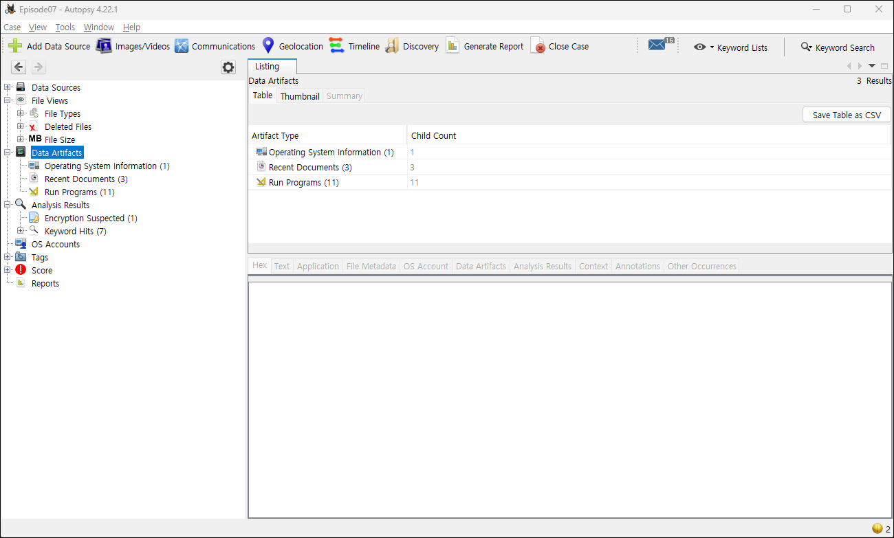Click the Data Sources tree icon
This screenshot has width=894, height=538.
pos(21,87)
